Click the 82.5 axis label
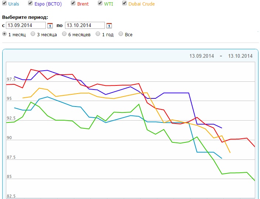Screen dimensions: 260x199 tap(11, 196)
